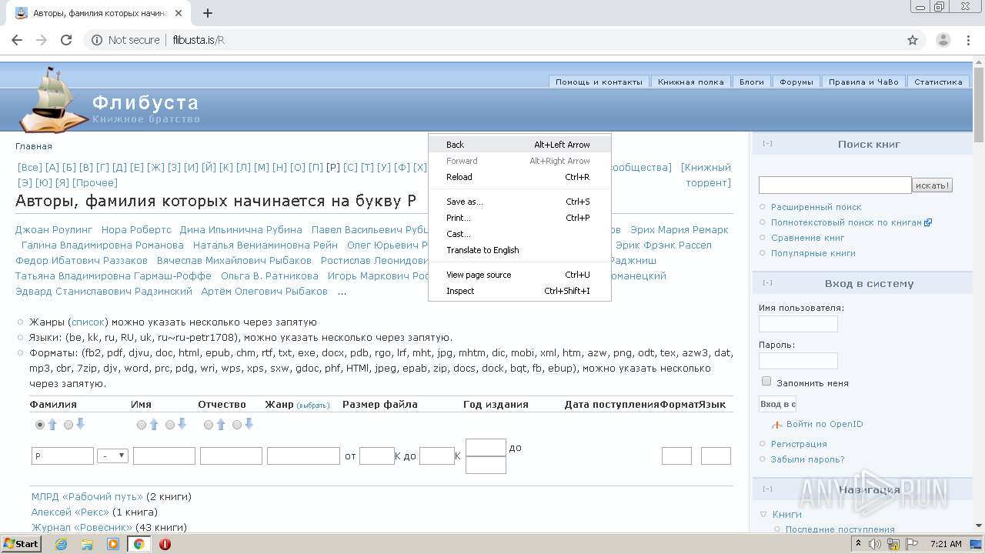Open the Книжная полка tab
Screen dimensions: 985x554
[691, 82]
